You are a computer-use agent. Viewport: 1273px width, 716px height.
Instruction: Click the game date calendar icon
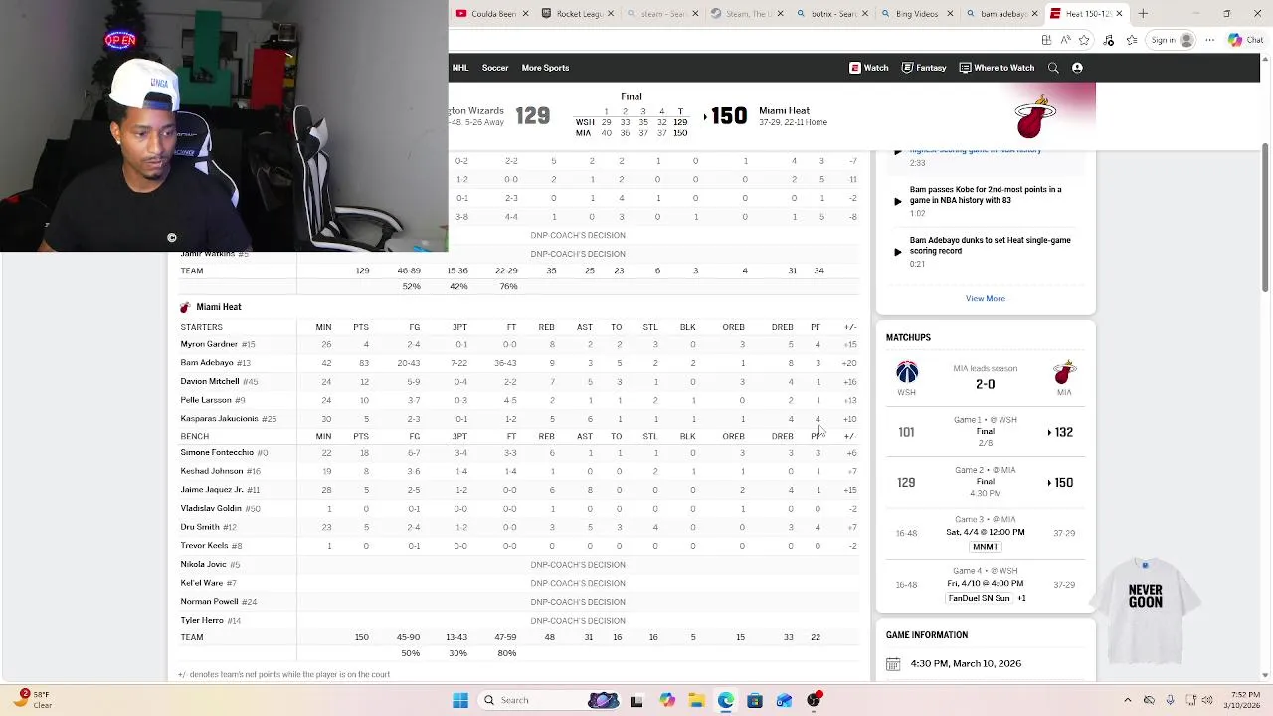pos(893,664)
